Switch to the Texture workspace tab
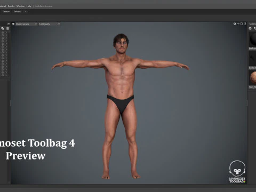256x192 pixels. 6,12
